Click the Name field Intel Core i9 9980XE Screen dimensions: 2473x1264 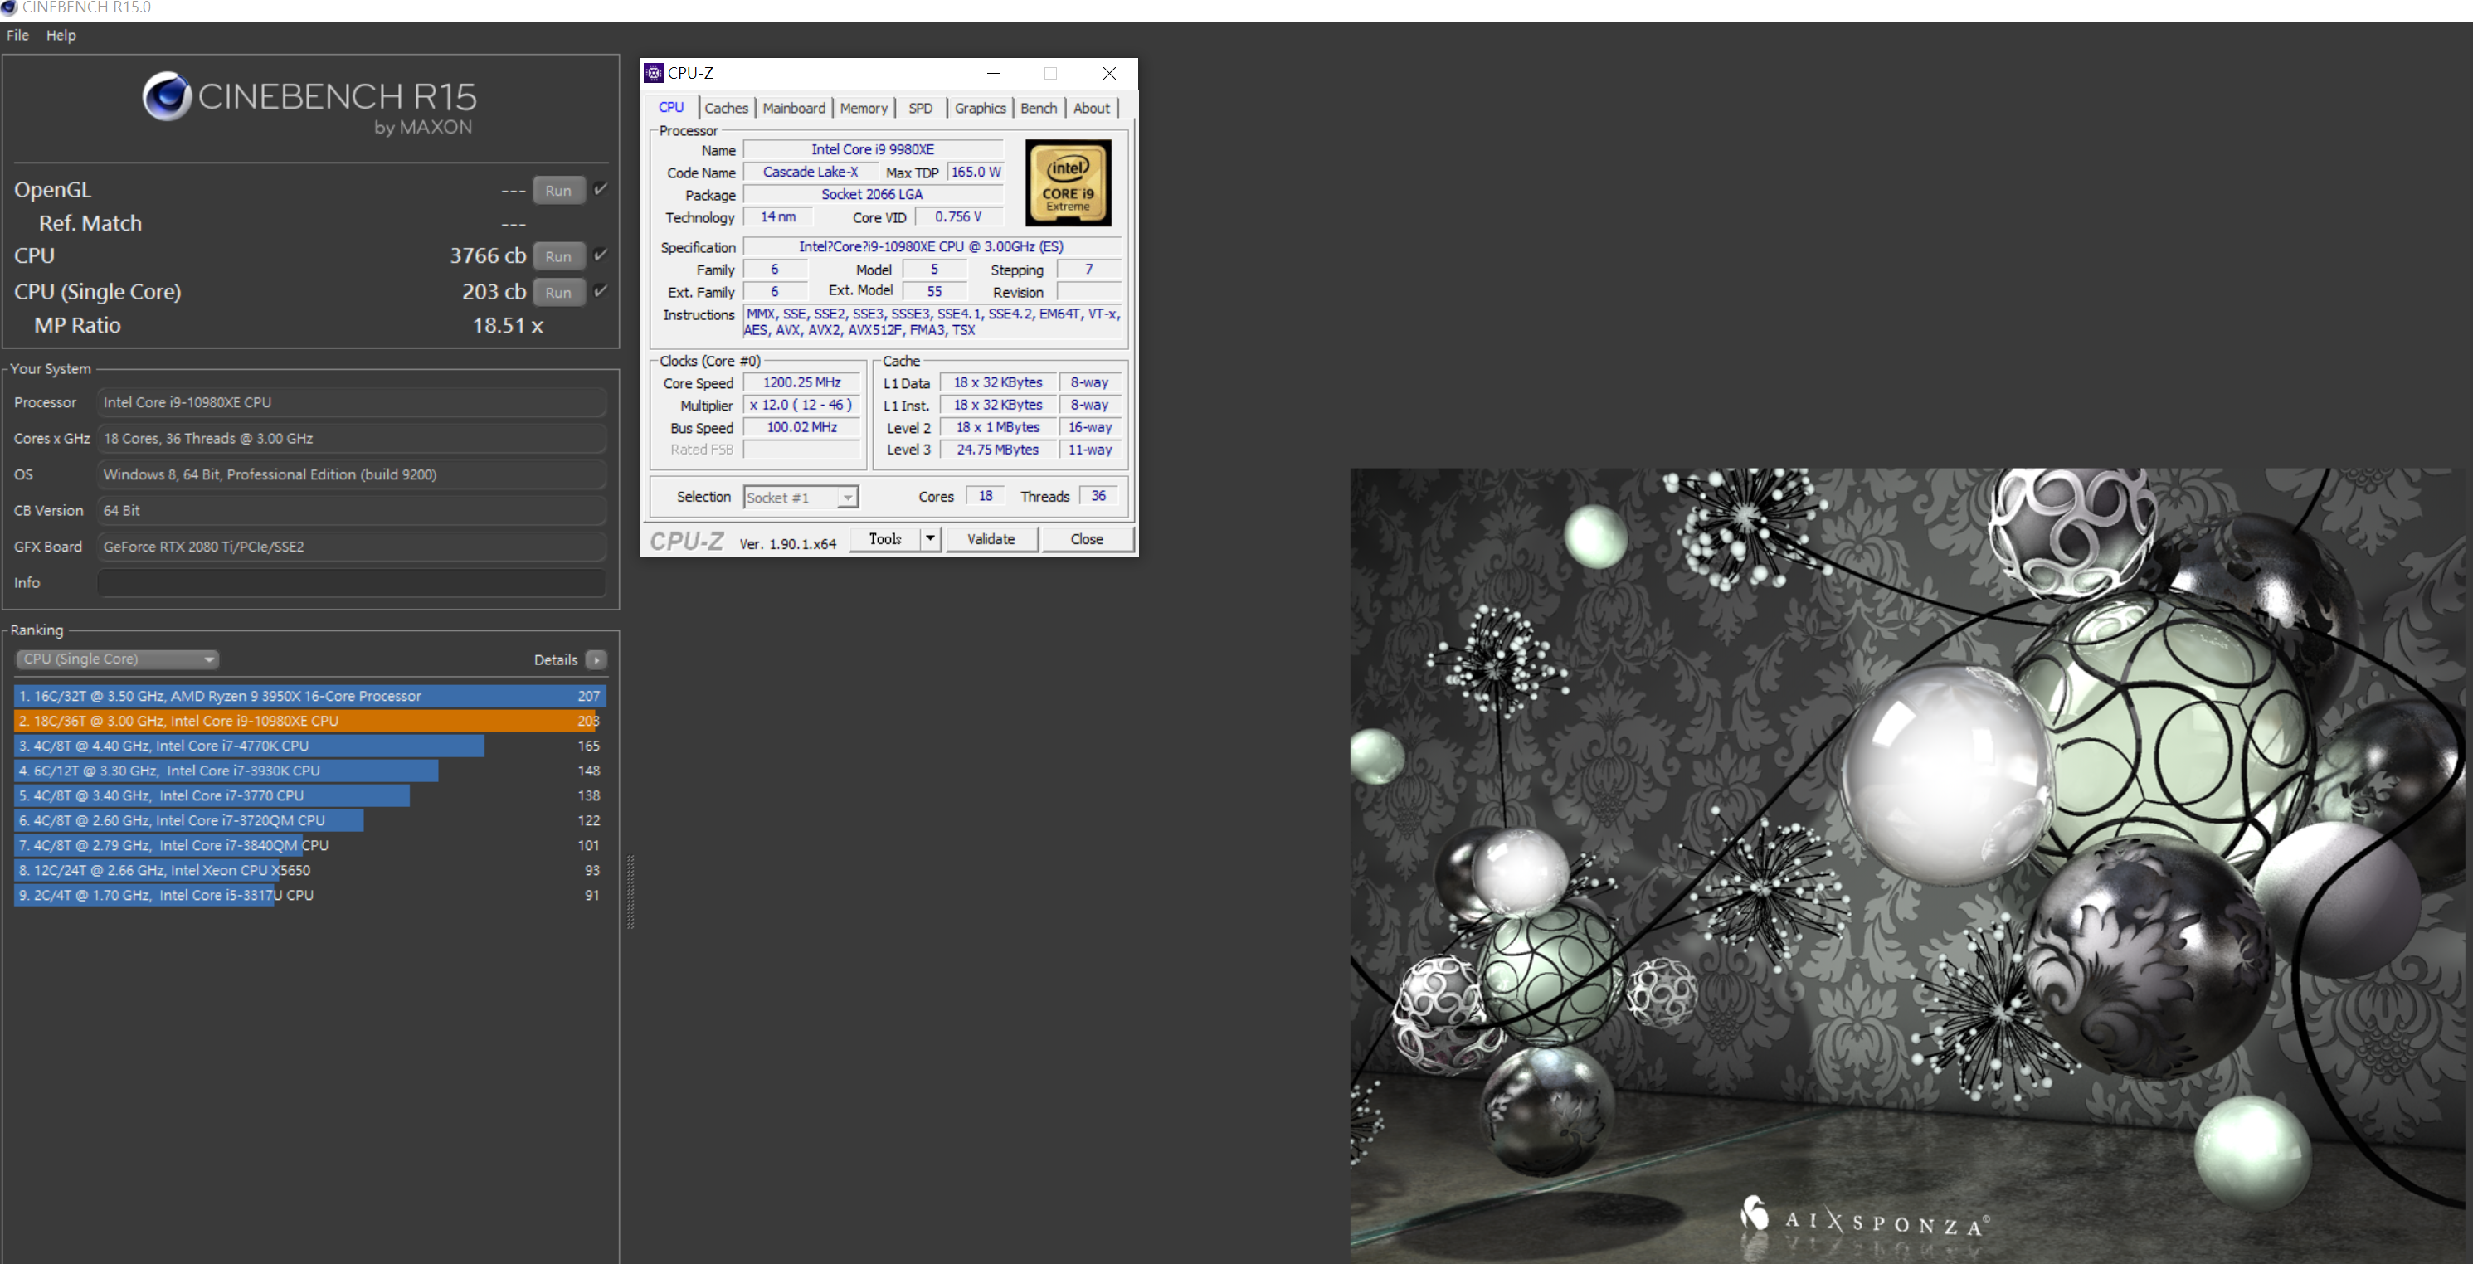(x=873, y=150)
